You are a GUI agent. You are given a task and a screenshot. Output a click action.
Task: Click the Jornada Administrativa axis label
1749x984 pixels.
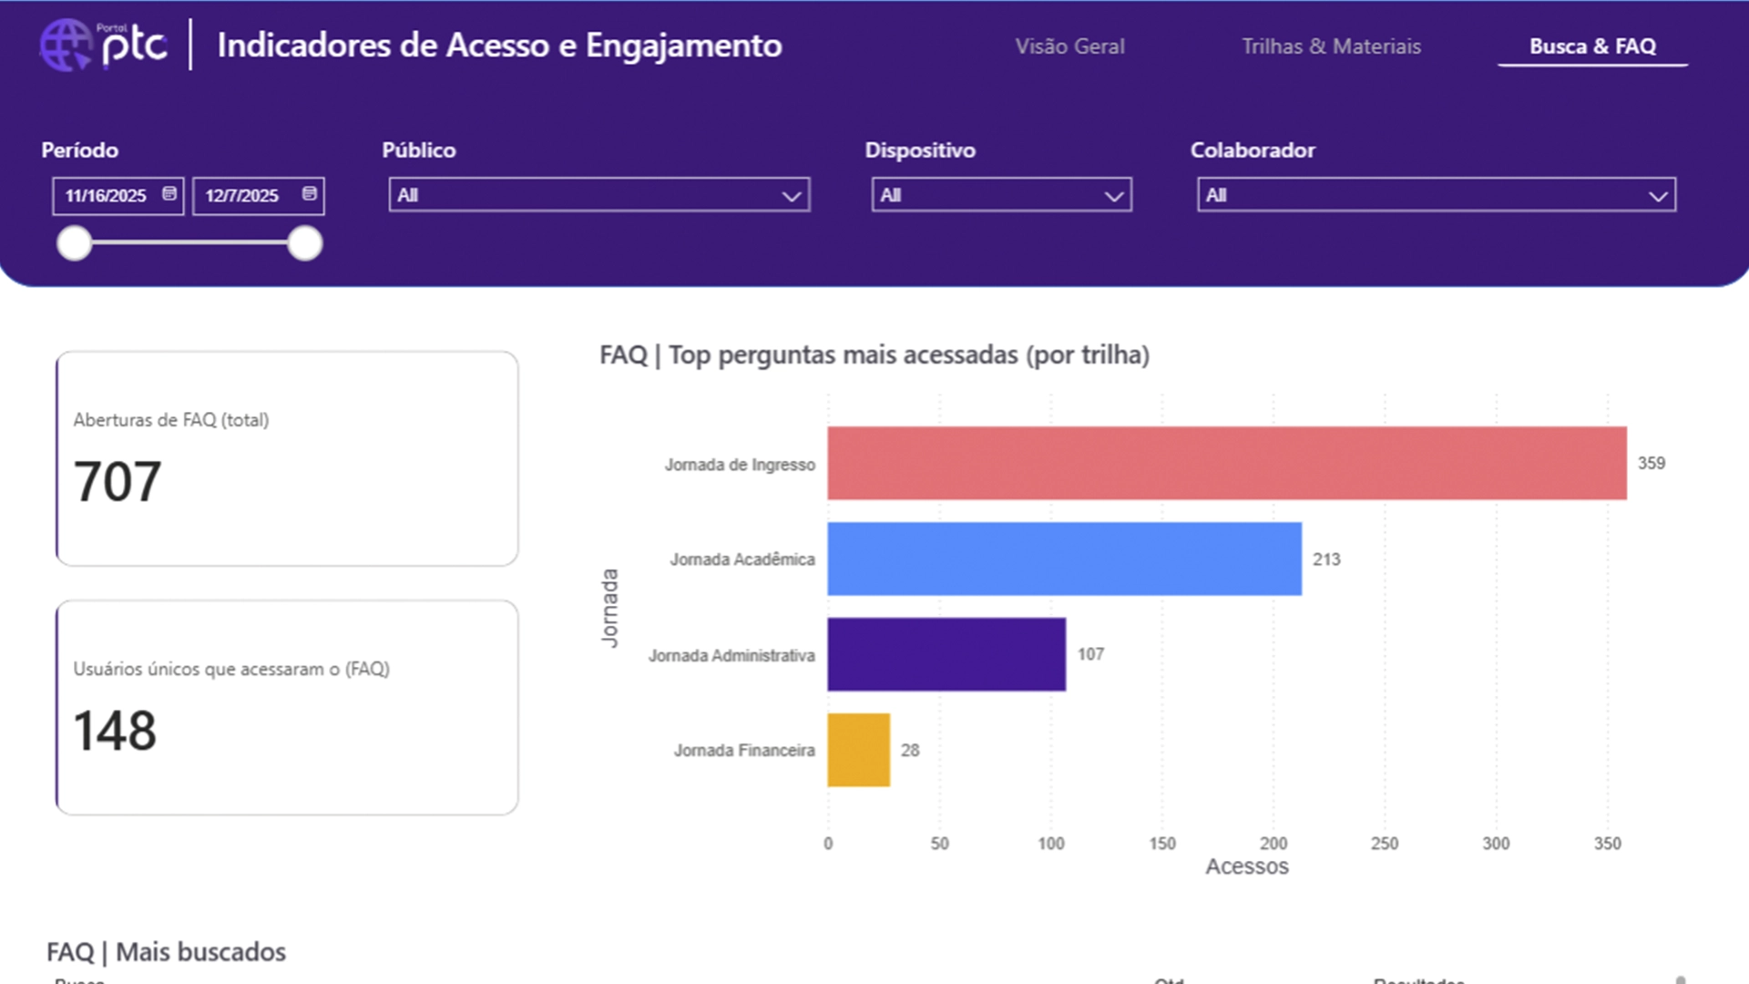click(x=731, y=655)
